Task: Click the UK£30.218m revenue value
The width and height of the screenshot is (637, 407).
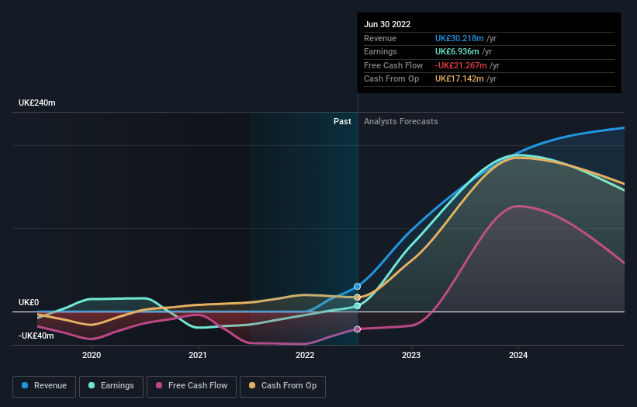Action: 459,38
